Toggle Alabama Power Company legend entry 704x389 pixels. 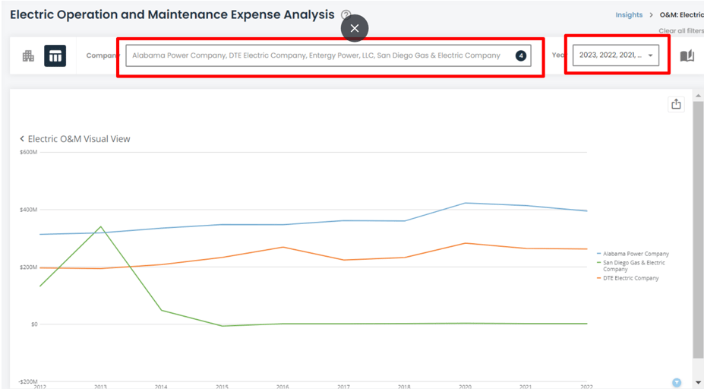[x=633, y=254]
